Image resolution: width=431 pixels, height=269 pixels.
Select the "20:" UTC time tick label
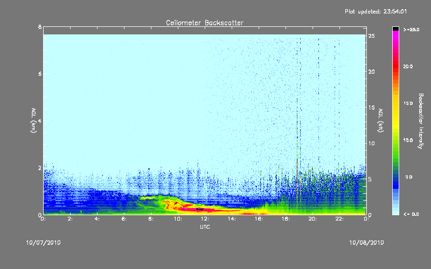click(313, 219)
